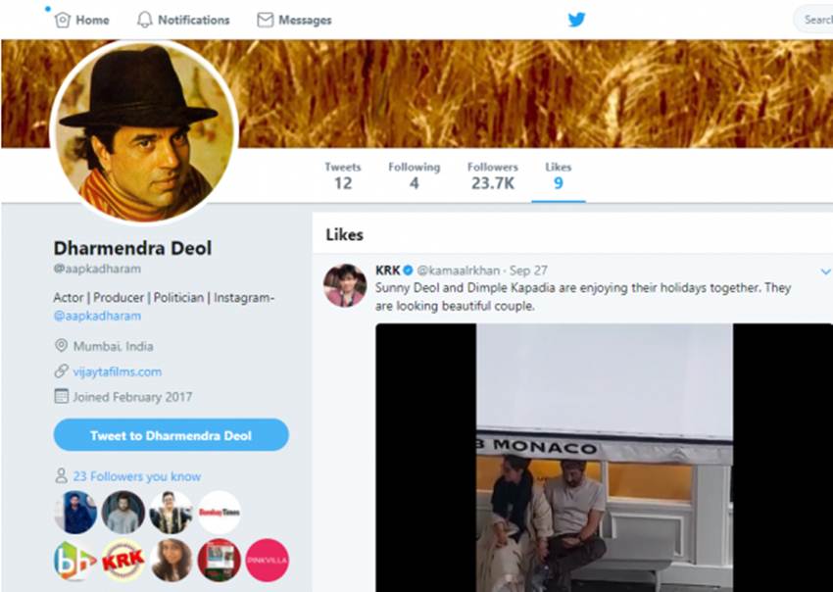Expand the KRK tweet options chevron
This screenshot has height=592, width=833.
(x=825, y=271)
